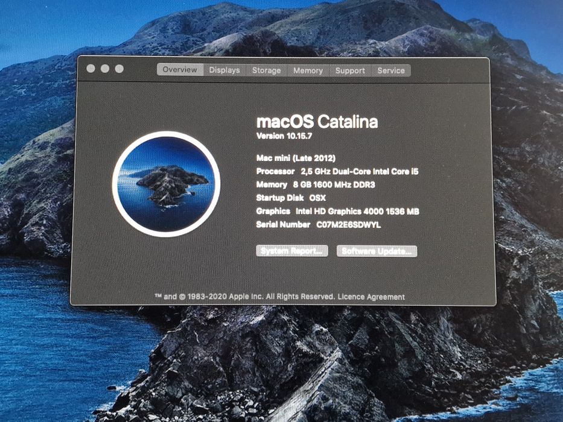Click the 2,5 GHz Dual-Core Intel Core i5 value
The image size is (563, 422).
coord(360,172)
